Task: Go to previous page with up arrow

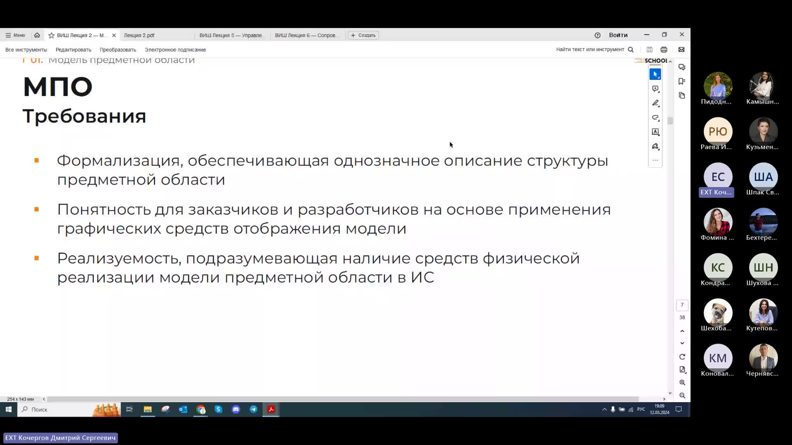Action: tap(682, 331)
